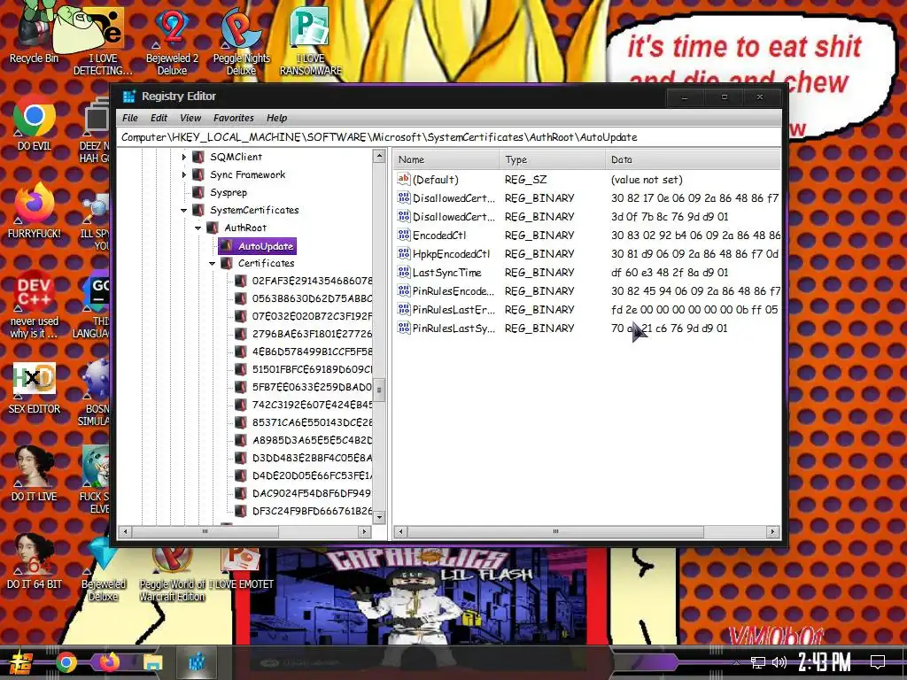This screenshot has width=907, height=680.
Task: Click the registry path address bar
Action: click(x=448, y=137)
